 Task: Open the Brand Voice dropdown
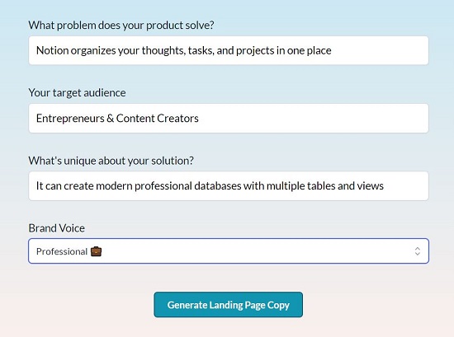[229, 250]
